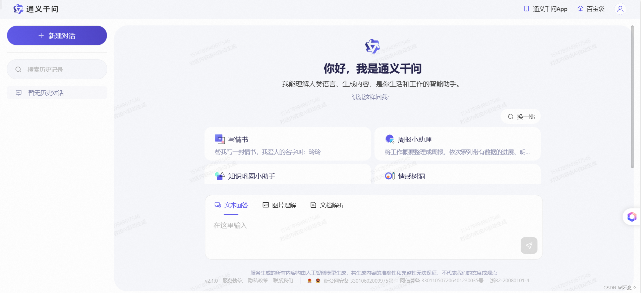The width and height of the screenshot is (641, 293).
Task: Click the phone icon next to 通义千问App
Action: [526, 9]
